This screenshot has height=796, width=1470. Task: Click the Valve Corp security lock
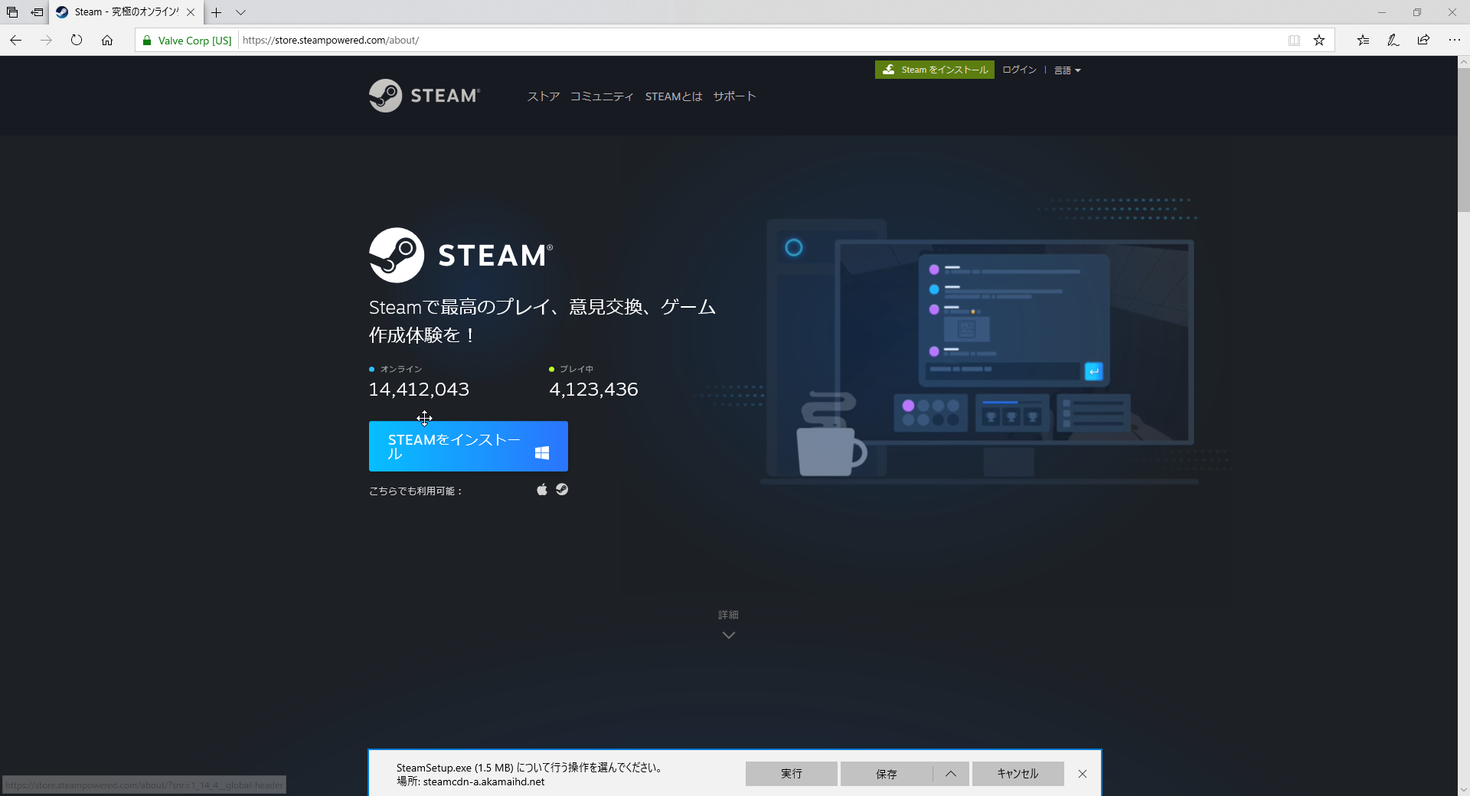click(x=188, y=41)
